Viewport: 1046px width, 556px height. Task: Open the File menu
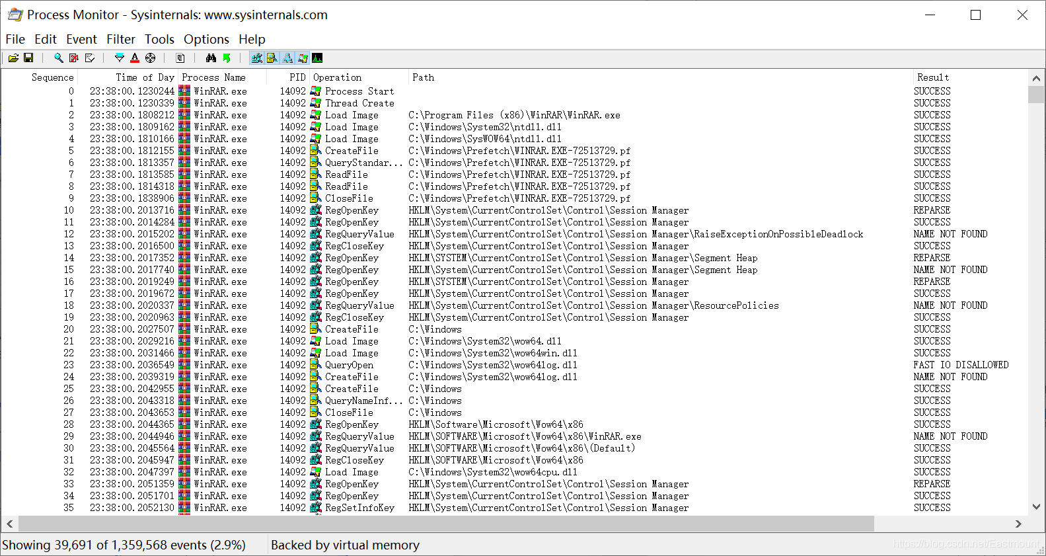click(15, 39)
